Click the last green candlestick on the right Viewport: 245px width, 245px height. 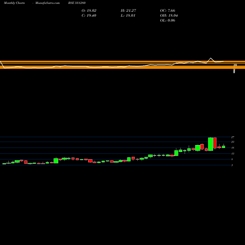point(223,147)
